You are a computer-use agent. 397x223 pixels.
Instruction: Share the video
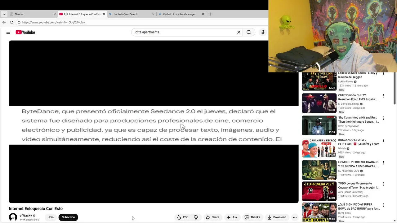[212, 217]
